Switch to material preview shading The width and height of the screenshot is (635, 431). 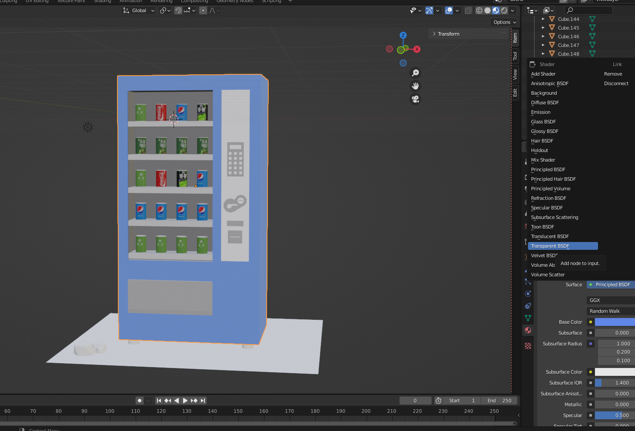coord(496,10)
